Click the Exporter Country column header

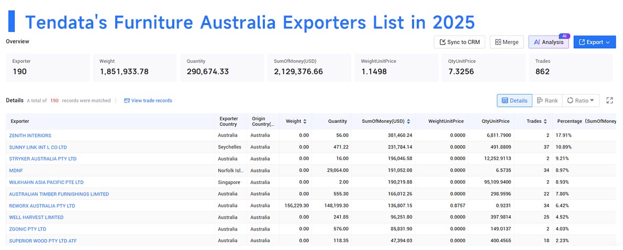(x=230, y=121)
